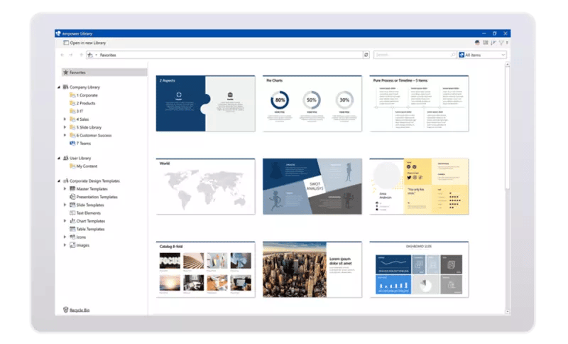Click the empower Library app logo
Screen dimensions: 568x344
(58, 33)
